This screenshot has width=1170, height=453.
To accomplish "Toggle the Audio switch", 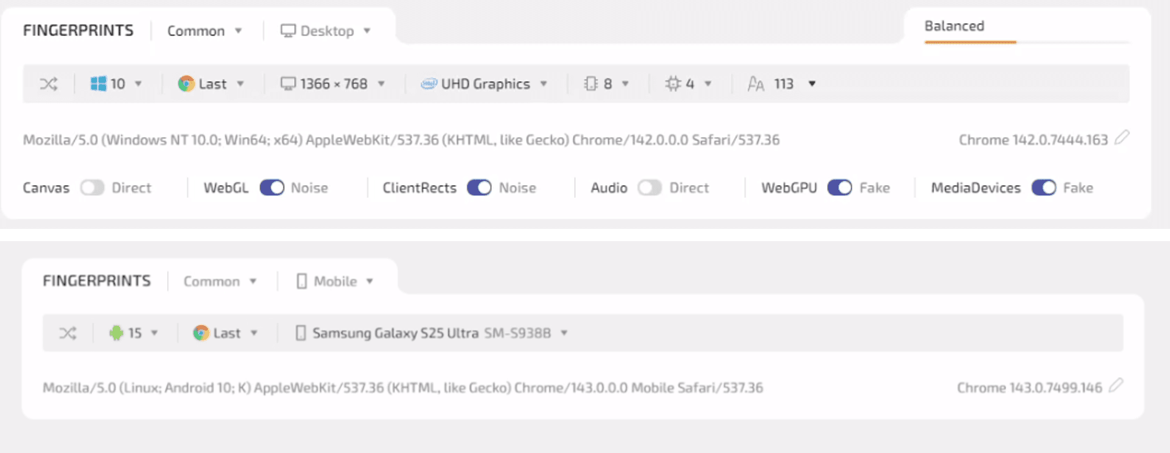I will pos(650,188).
